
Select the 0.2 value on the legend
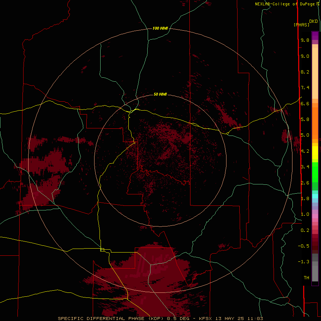click(305, 230)
